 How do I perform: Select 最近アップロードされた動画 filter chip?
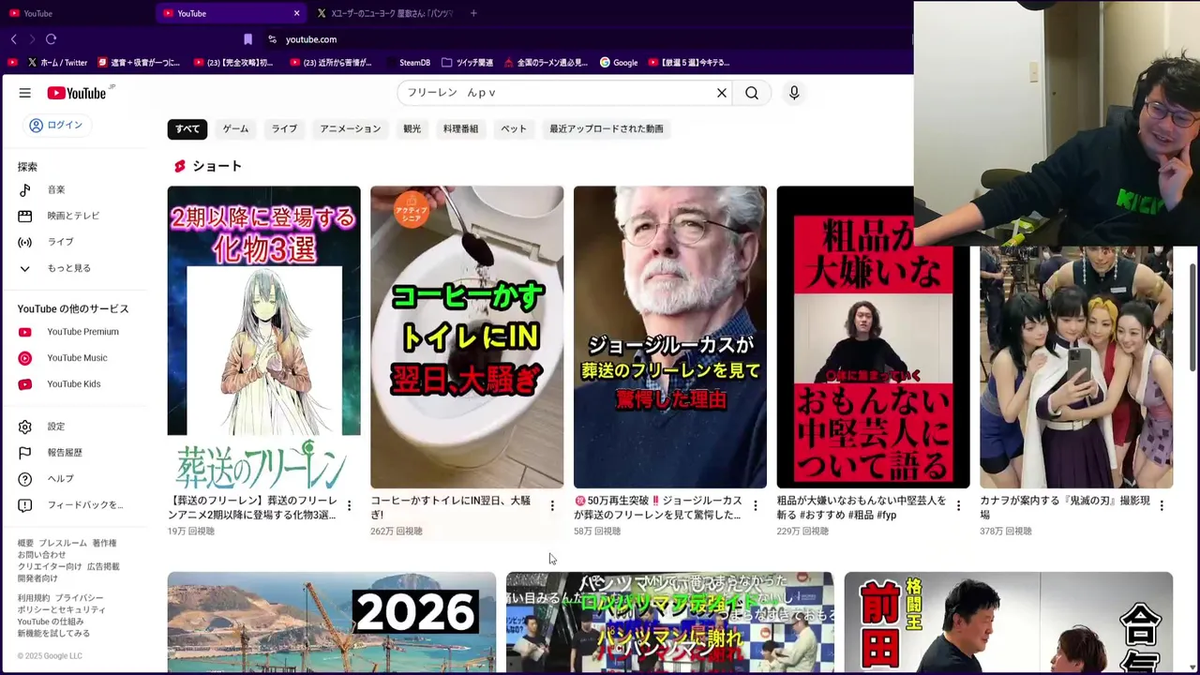coord(607,128)
